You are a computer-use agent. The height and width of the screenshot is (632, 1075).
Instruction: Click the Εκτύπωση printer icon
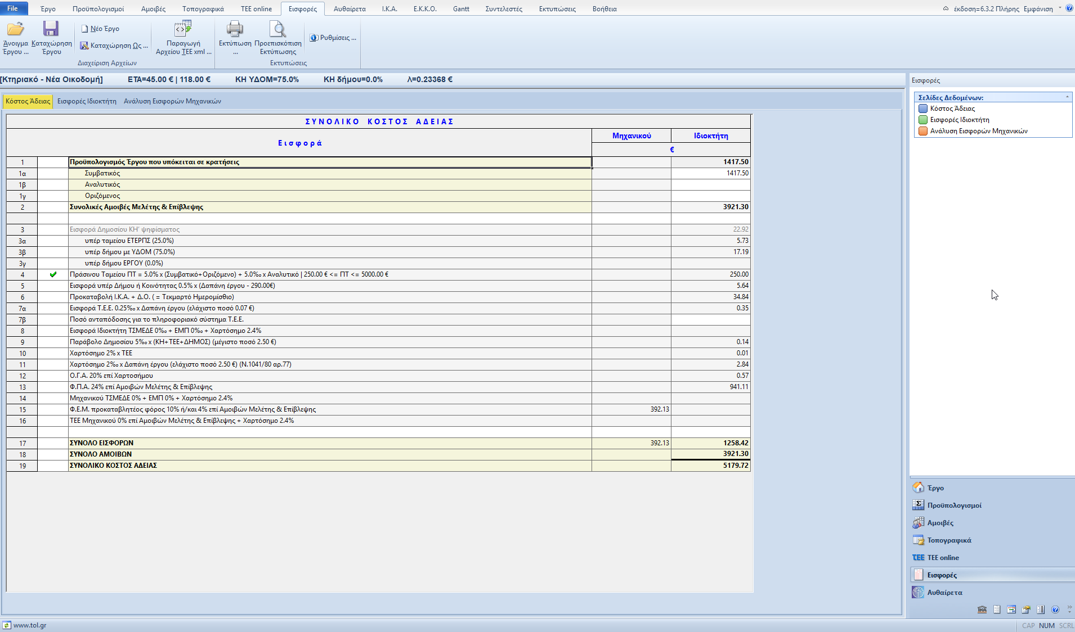coord(235,29)
